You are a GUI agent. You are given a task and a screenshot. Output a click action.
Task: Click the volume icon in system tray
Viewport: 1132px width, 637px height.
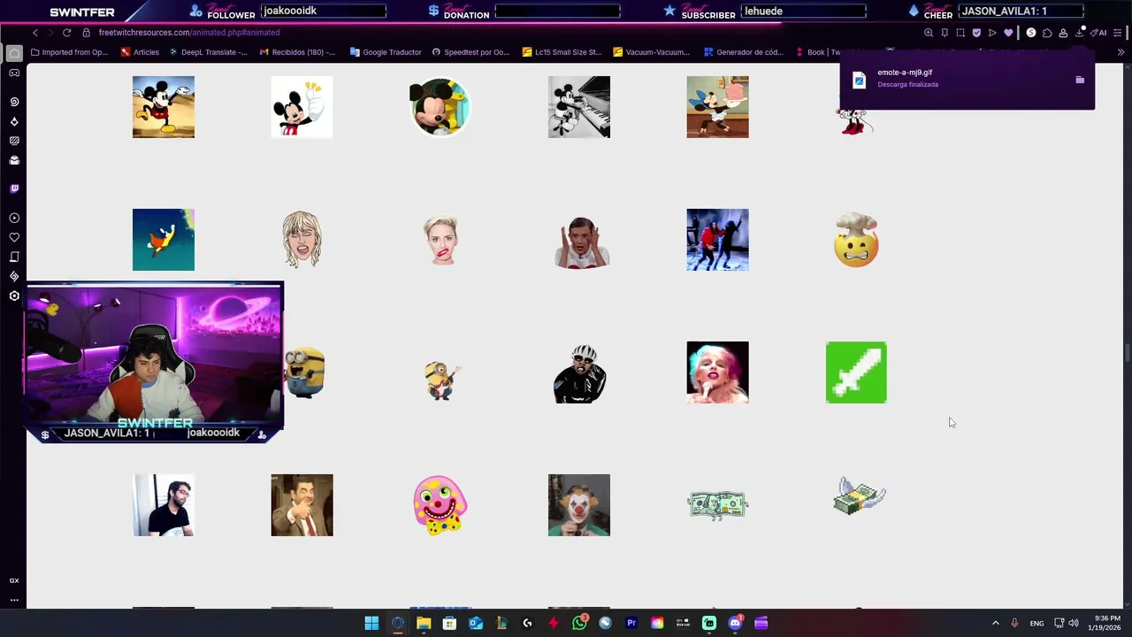click(1074, 623)
